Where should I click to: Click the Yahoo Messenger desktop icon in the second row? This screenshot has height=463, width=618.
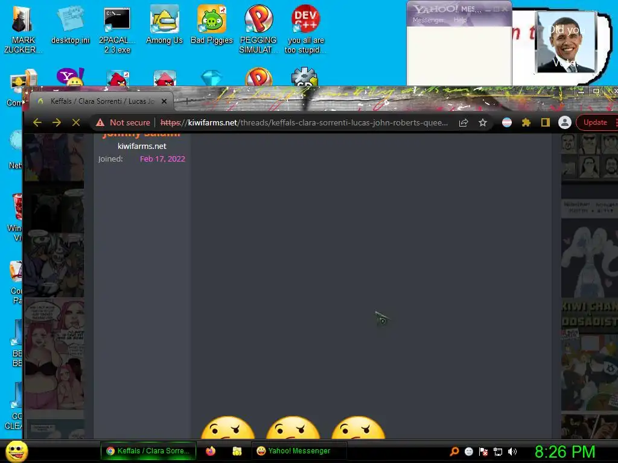click(70, 77)
